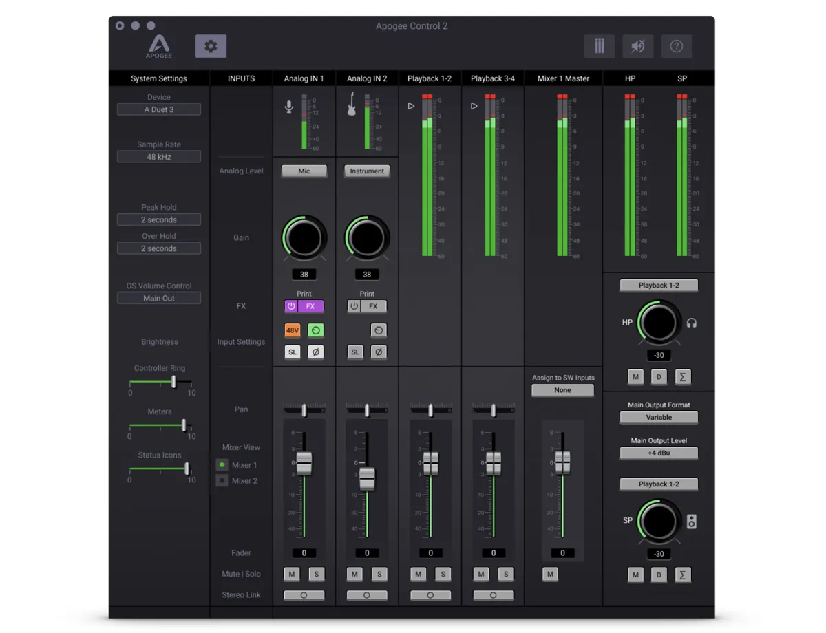This screenshot has height=633, width=826.
Task: Open the Device dropdown showing A Duet 3
Action: [159, 109]
